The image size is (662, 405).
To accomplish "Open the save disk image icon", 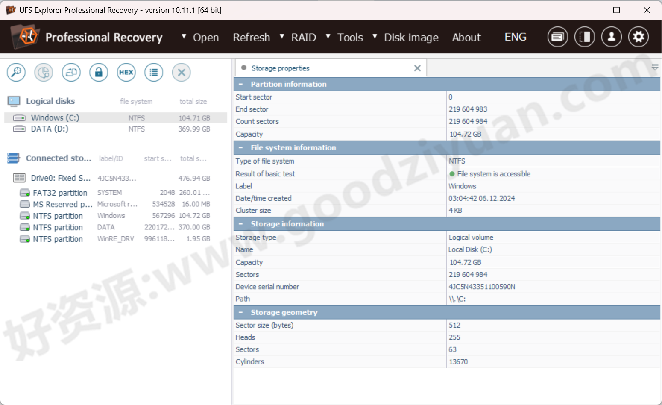I will tap(71, 72).
